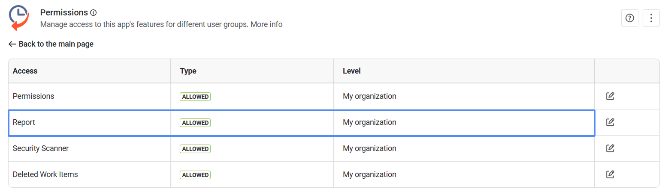Click the Permissions access name cell
This screenshot has width=665, height=195.
33,96
